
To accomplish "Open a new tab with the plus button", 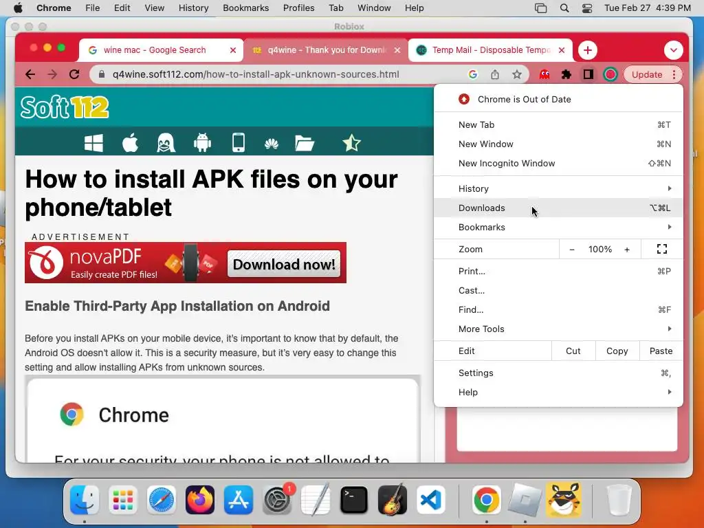I will click(588, 49).
